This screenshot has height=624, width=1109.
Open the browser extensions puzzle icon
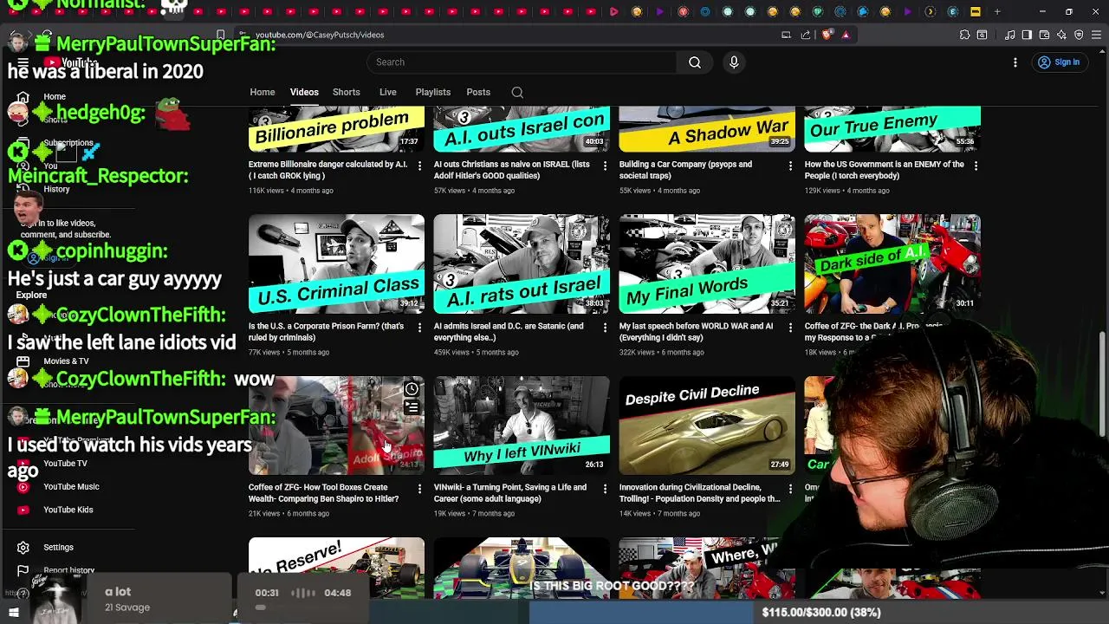(964, 35)
